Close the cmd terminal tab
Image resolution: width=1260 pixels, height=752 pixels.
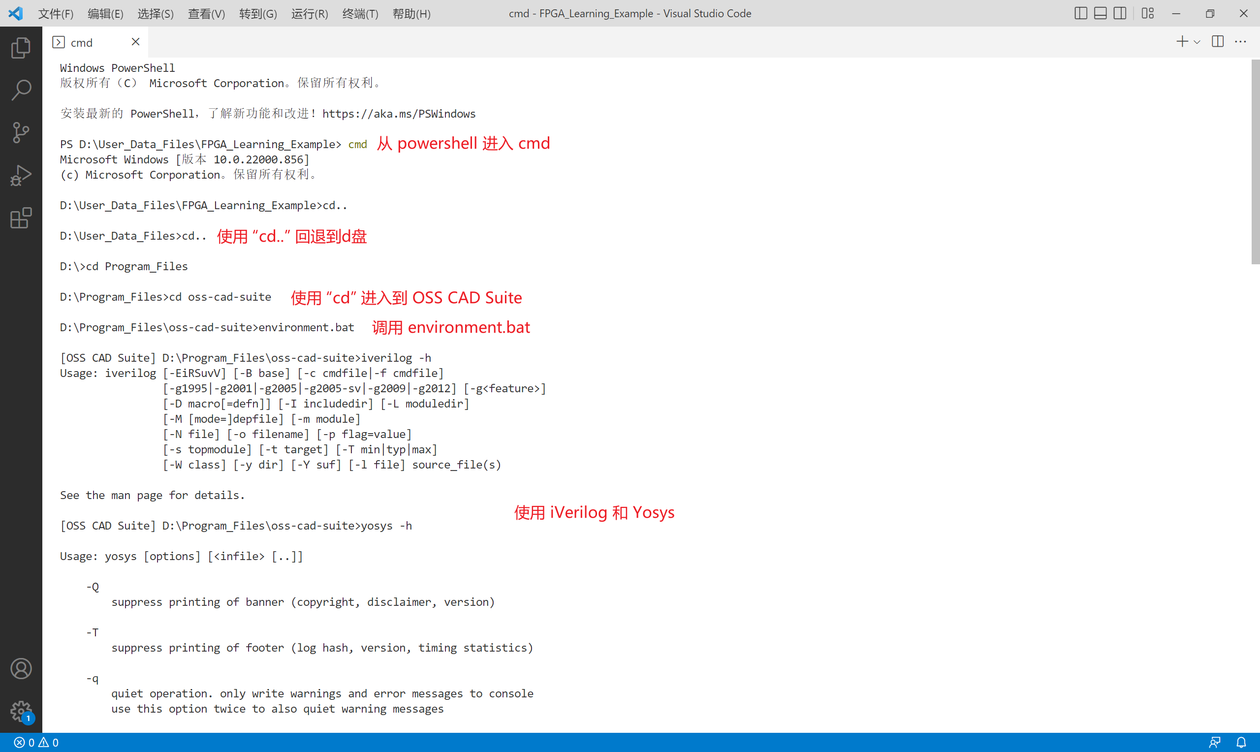[135, 42]
